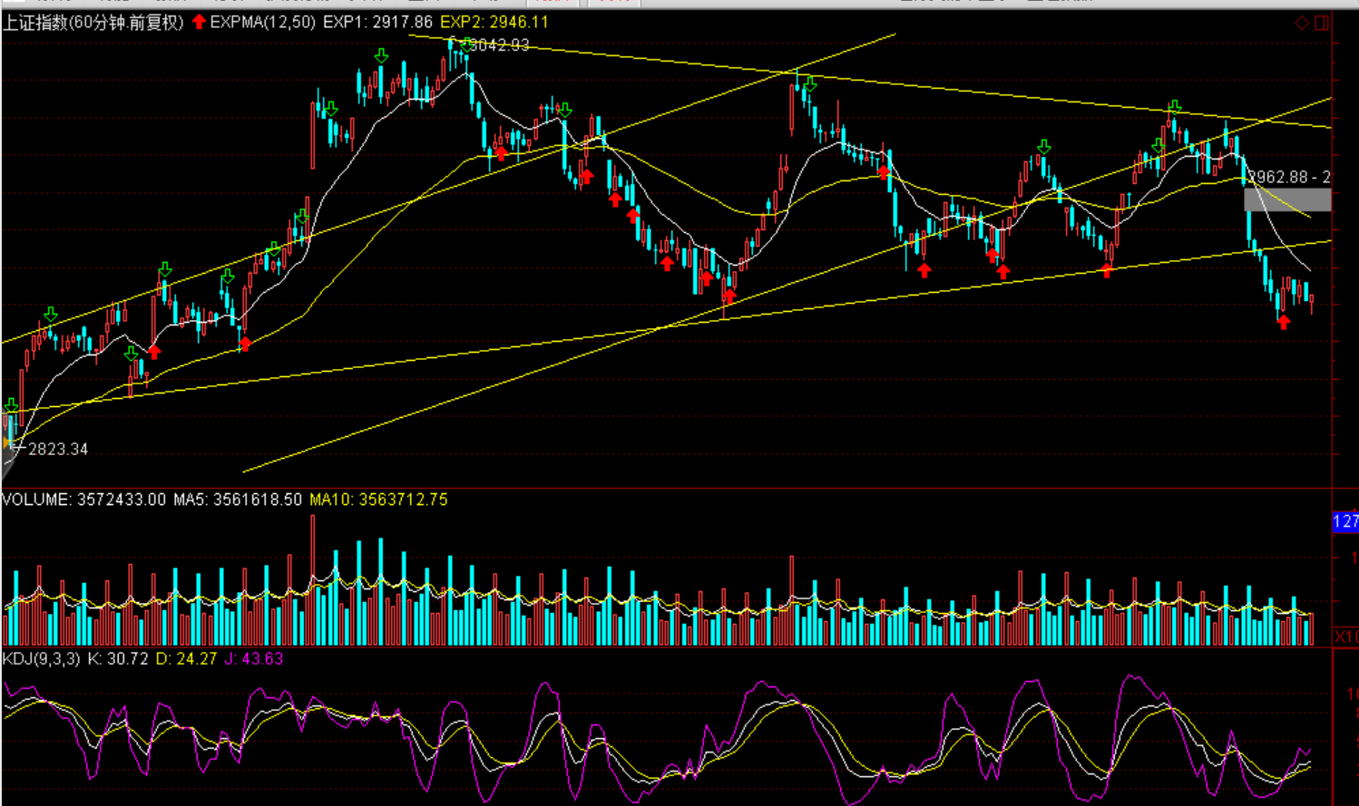Click the VOLUME indicator label

click(36, 500)
